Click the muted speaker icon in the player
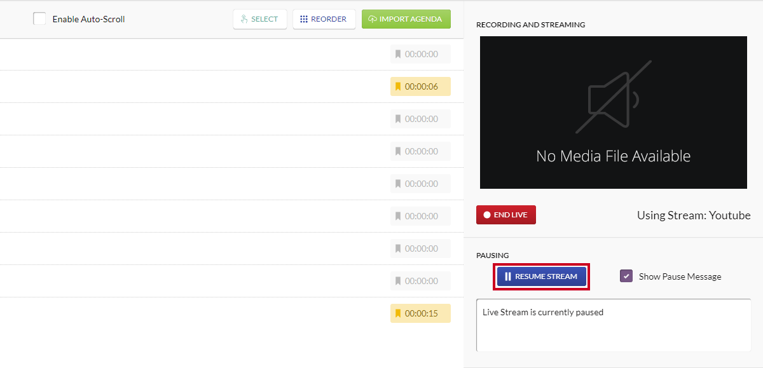Screen dimensions: 763x368 click(x=614, y=97)
